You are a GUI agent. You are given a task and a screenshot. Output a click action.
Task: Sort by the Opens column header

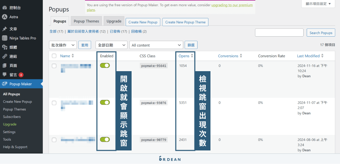(x=184, y=56)
